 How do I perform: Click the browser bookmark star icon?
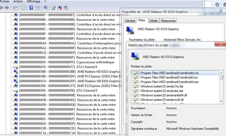click(217, 4)
